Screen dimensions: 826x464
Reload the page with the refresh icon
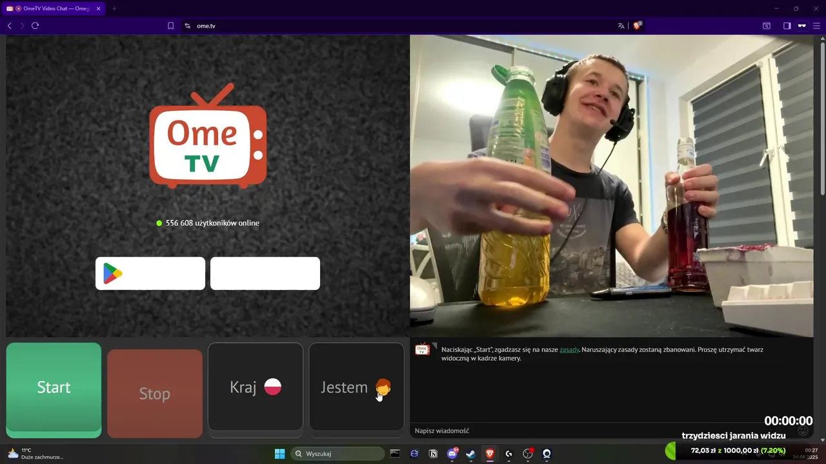tap(35, 26)
